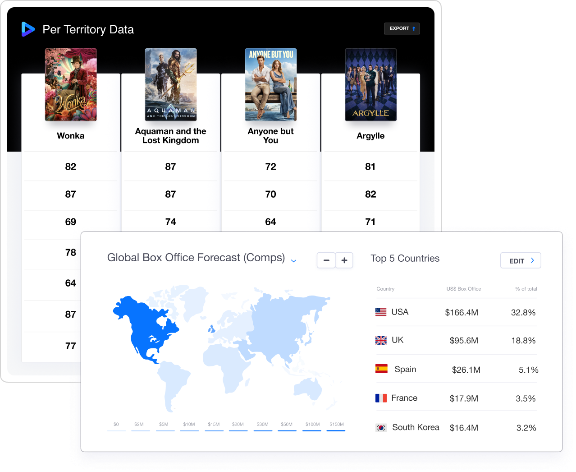The width and height of the screenshot is (576, 472).
Task: Click the France flag icon
Action: point(381,398)
